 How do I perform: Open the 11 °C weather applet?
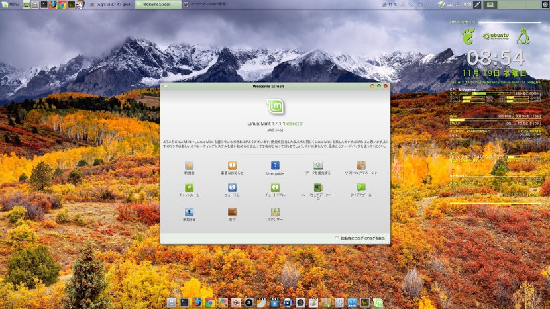click(390, 5)
